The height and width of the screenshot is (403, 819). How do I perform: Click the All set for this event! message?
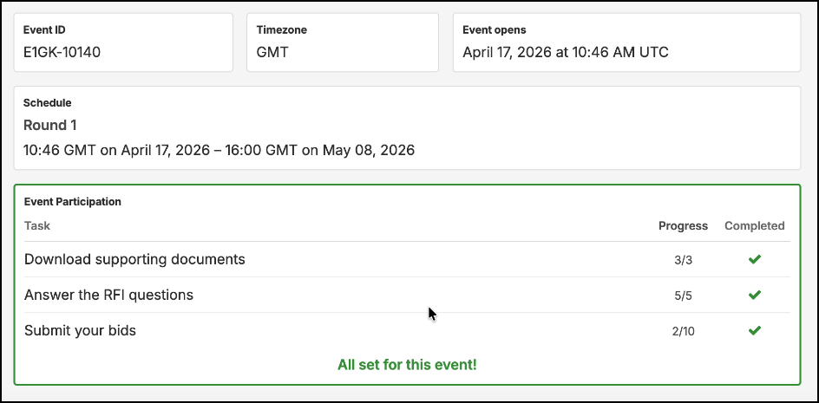point(407,364)
